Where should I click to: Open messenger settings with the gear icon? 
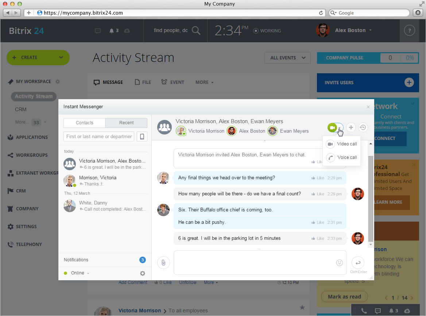pos(142,273)
